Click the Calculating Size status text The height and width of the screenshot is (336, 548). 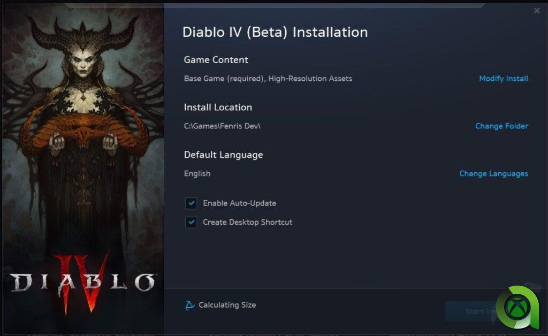[227, 305]
